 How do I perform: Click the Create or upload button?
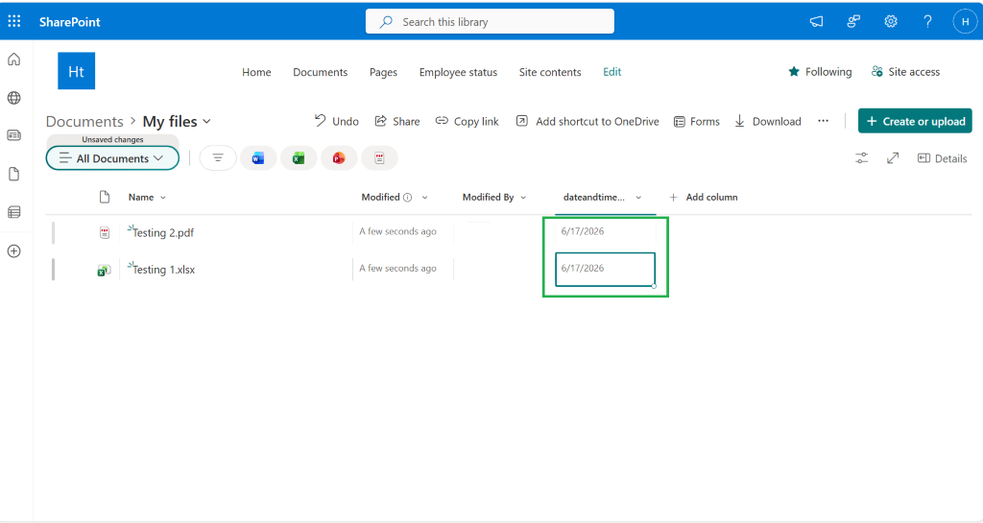point(915,121)
